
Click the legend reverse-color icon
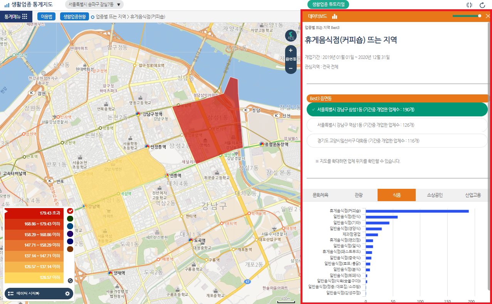[x=70, y=281]
